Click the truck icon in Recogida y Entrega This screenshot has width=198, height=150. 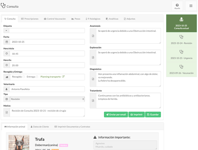[7, 77]
